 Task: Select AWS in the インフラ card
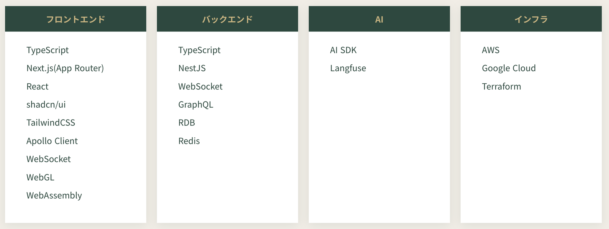click(491, 50)
